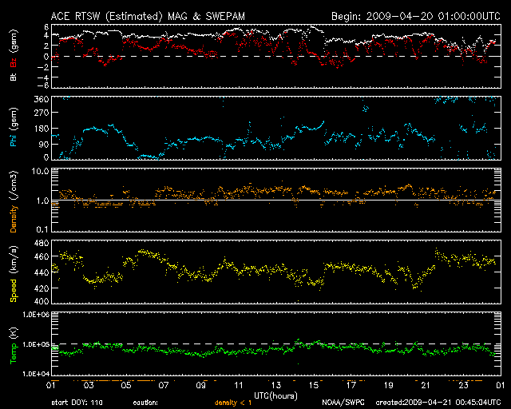Click the '0.1' tick label on the Density axis
This screenshot has width=511, height=409.
point(42,229)
